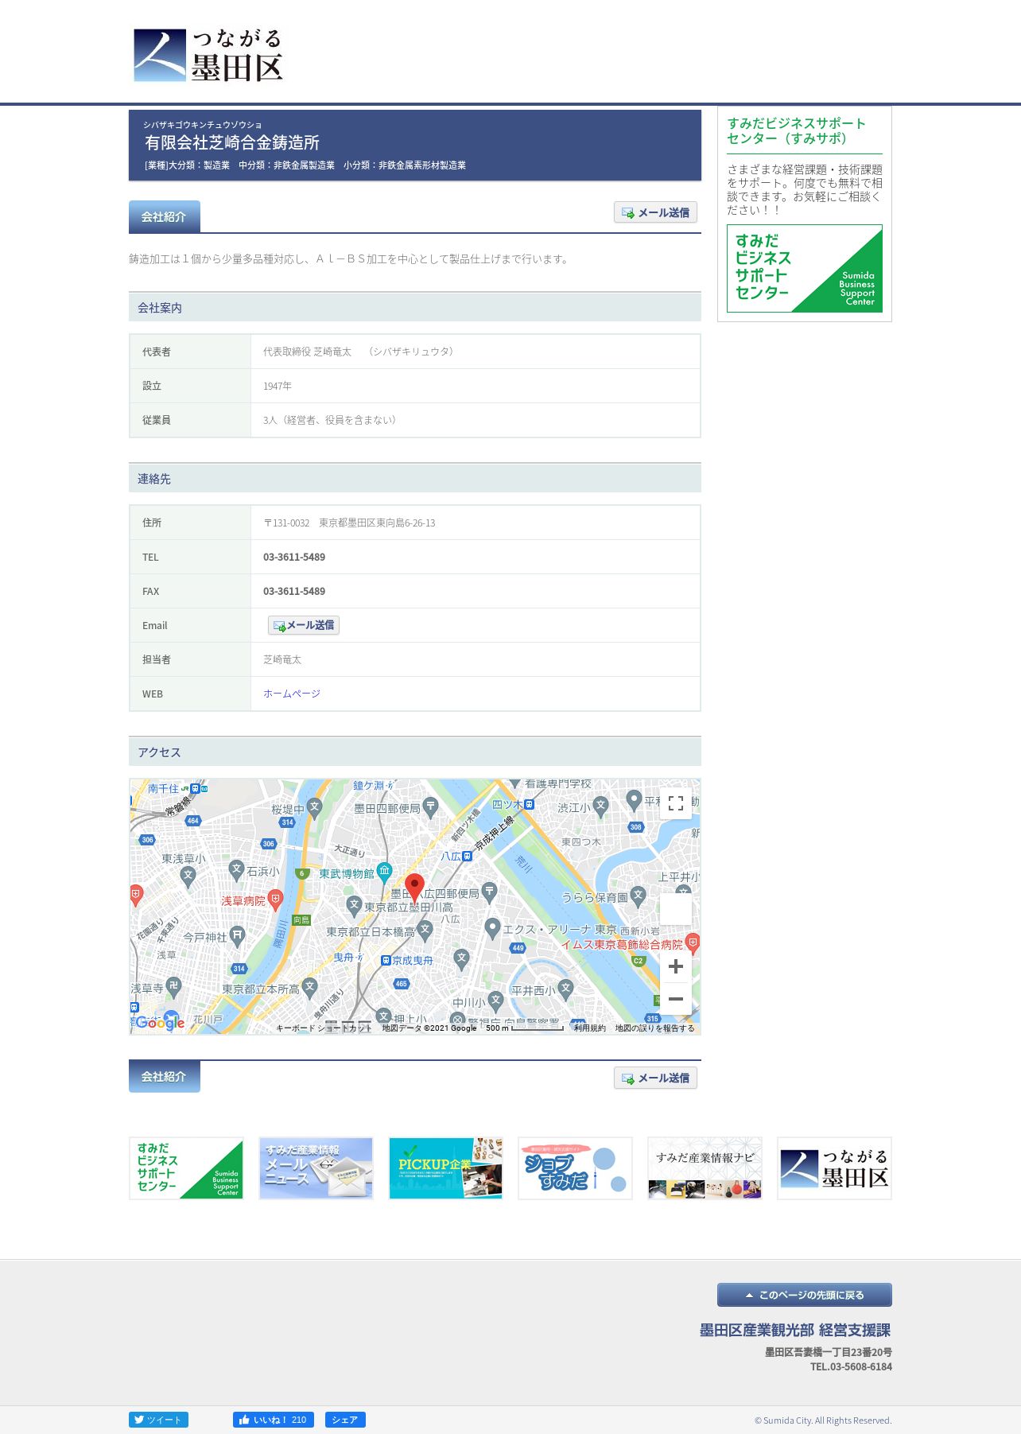This screenshot has width=1021, height=1434.
Task: Click address 東京都墨田区東向島6-26-13
Action: click(377, 523)
